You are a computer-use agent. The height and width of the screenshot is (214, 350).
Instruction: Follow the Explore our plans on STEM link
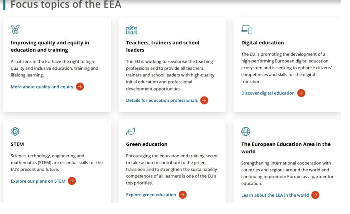point(38,181)
